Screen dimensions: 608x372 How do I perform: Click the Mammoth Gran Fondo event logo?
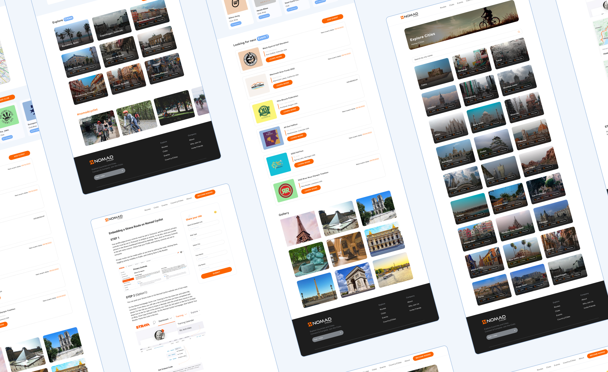(258, 86)
